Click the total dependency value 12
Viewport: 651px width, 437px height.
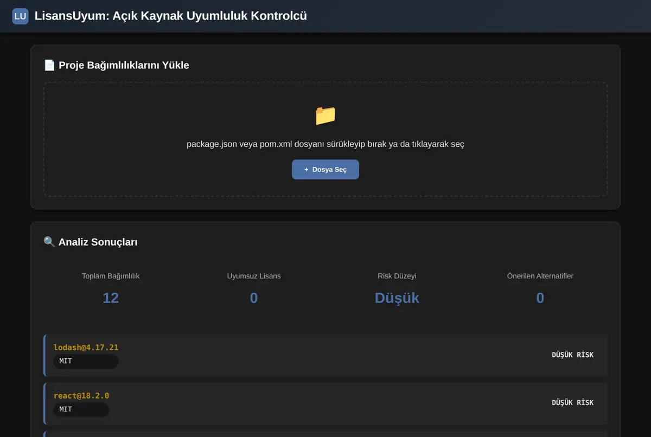[x=111, y=298]
